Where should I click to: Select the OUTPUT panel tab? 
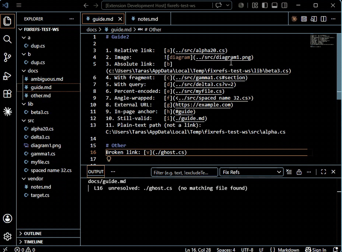96,172
